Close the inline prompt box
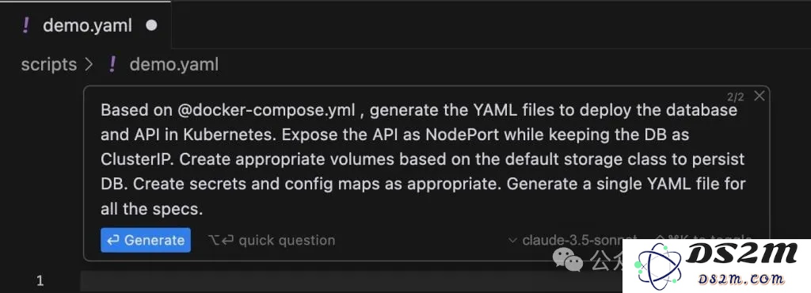The image size is (811, 293). click(759, 96)
